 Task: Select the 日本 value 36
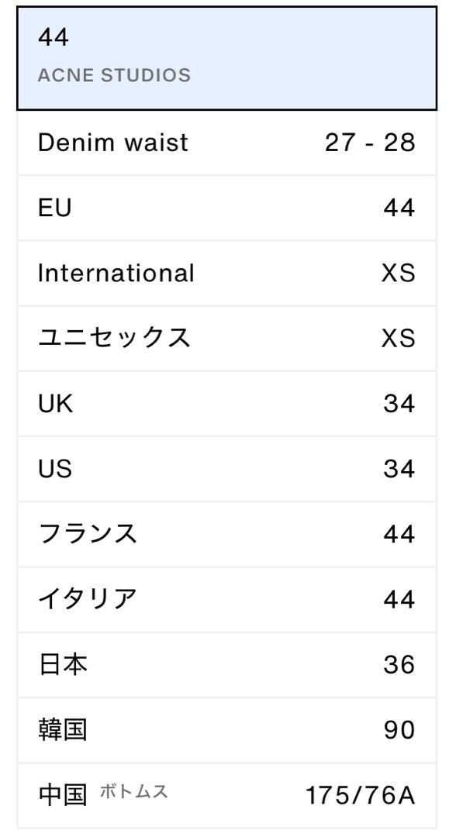(x=399, y=664)
